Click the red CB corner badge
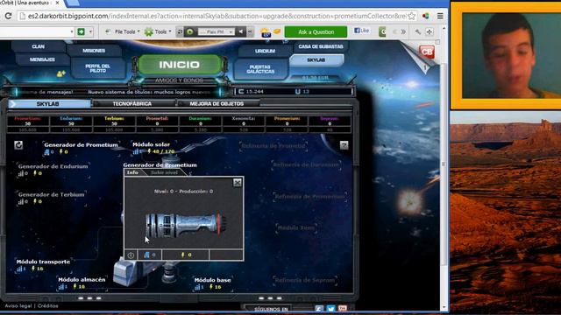 [427, 52]
